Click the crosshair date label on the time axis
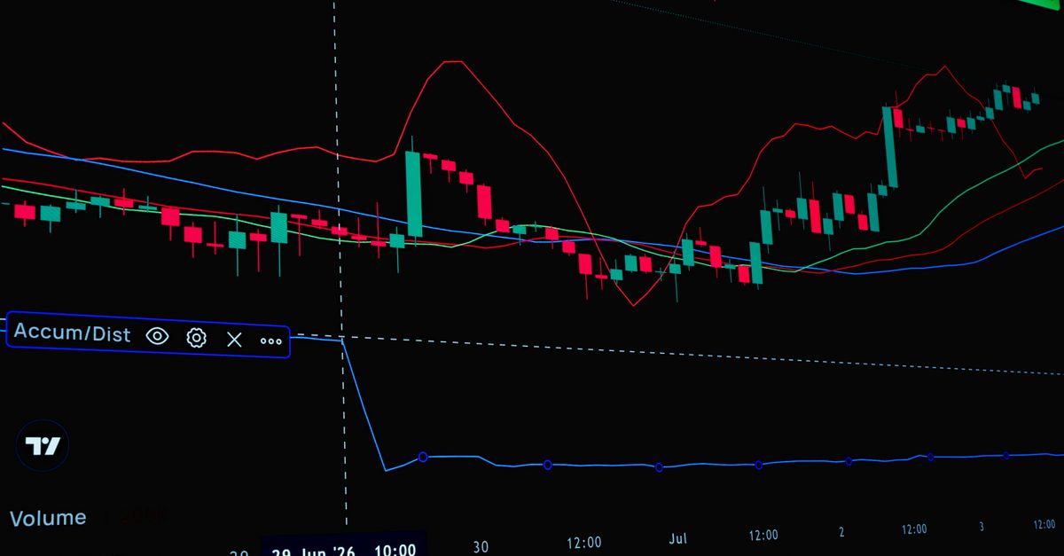 pyautogui.click(x=344, y=550)
